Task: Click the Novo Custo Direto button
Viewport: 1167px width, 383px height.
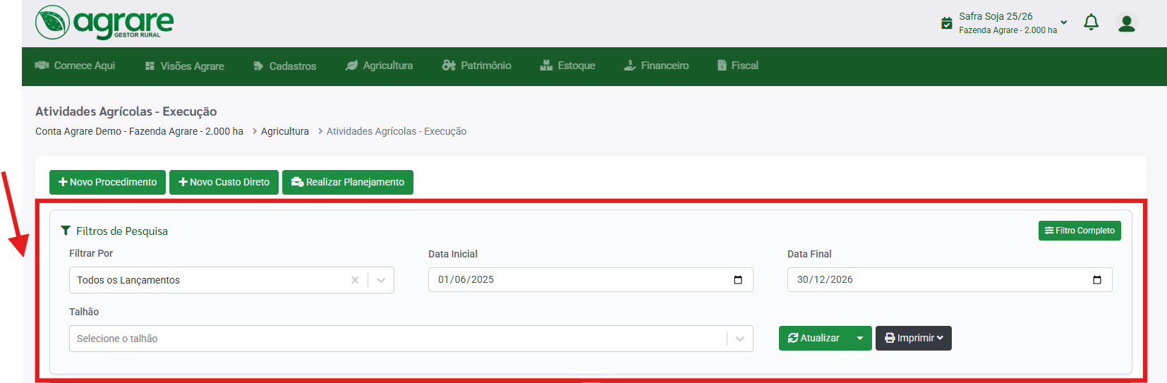Action: [224, 182]
